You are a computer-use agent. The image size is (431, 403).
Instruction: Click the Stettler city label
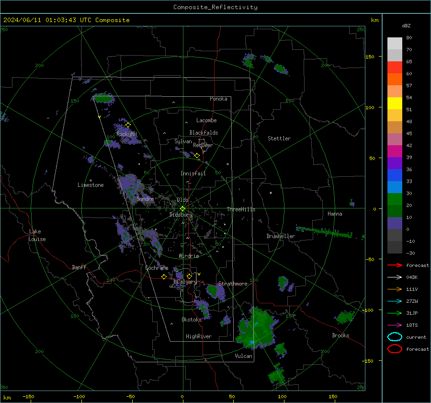(x=279, y=138)
